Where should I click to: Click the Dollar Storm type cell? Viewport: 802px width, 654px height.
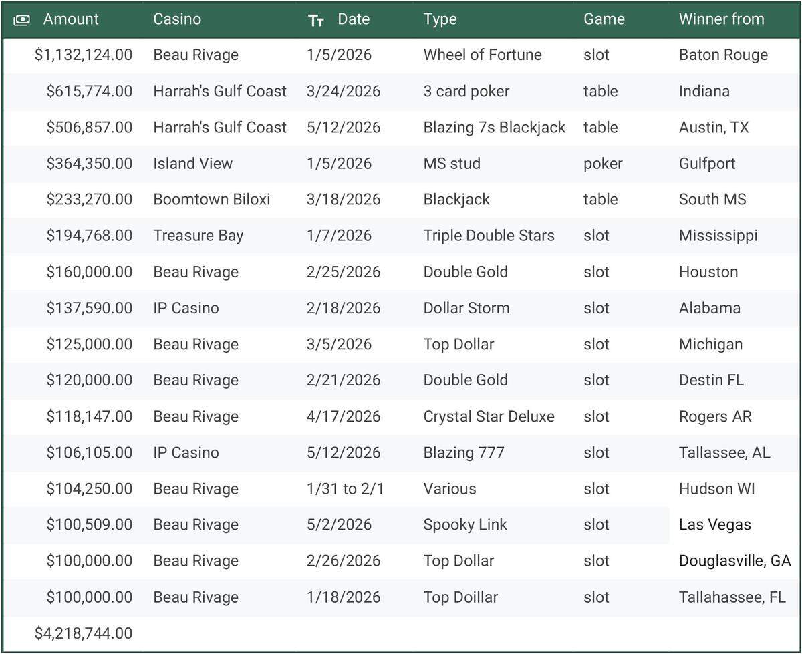[466, 307]
